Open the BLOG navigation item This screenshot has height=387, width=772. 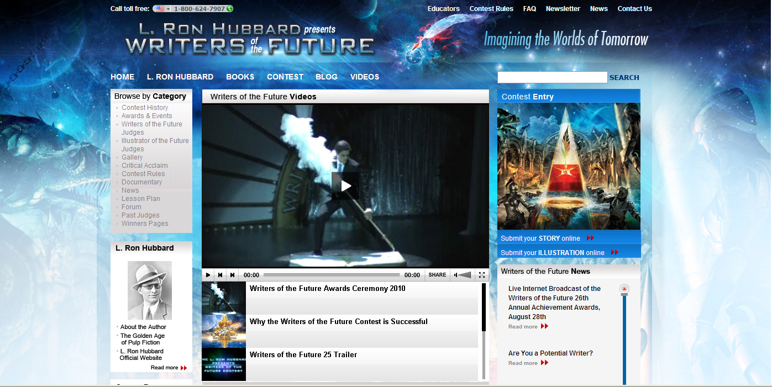[327, 77]
